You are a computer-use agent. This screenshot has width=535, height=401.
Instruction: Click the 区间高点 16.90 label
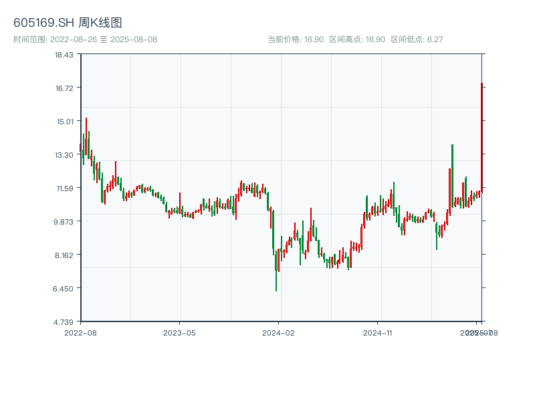coord(357,39)
